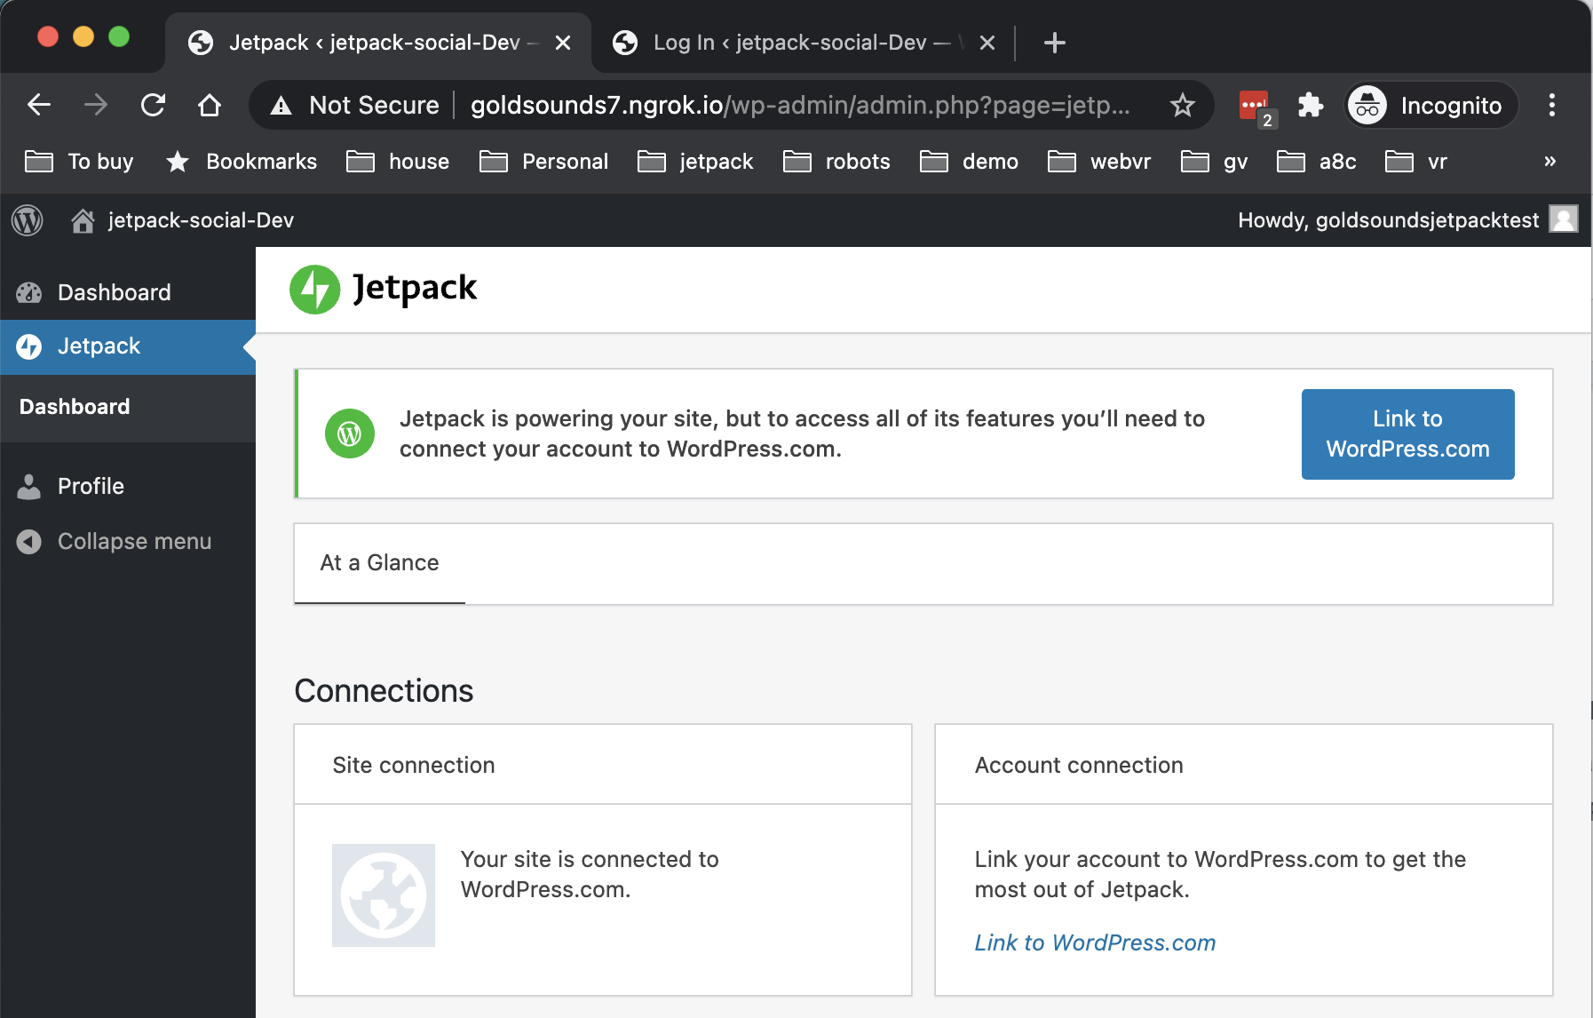
Task: Click the Not Secure warning icon
Action: pyautogui.click(x=281, y=106)
